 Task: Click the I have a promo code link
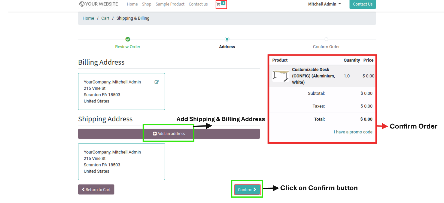[353, 132]
